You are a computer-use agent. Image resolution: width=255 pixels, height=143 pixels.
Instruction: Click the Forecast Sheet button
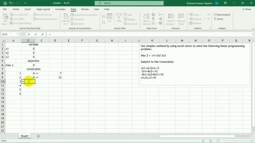coord(181,19)
